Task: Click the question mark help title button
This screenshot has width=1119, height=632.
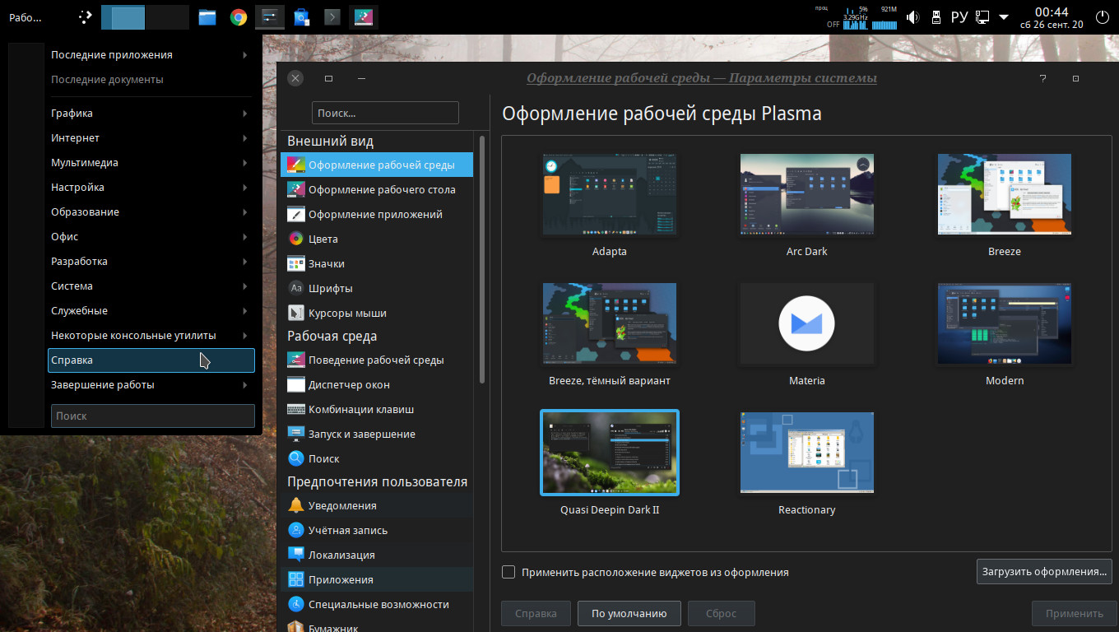Action: click(x=1042, y=78)
